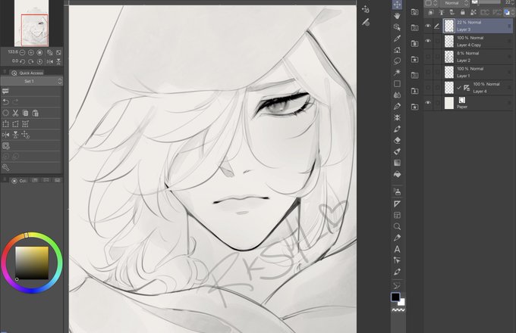516x333 pixels.
Task: Select the Frame border tool
Action: tap(397, 215)
